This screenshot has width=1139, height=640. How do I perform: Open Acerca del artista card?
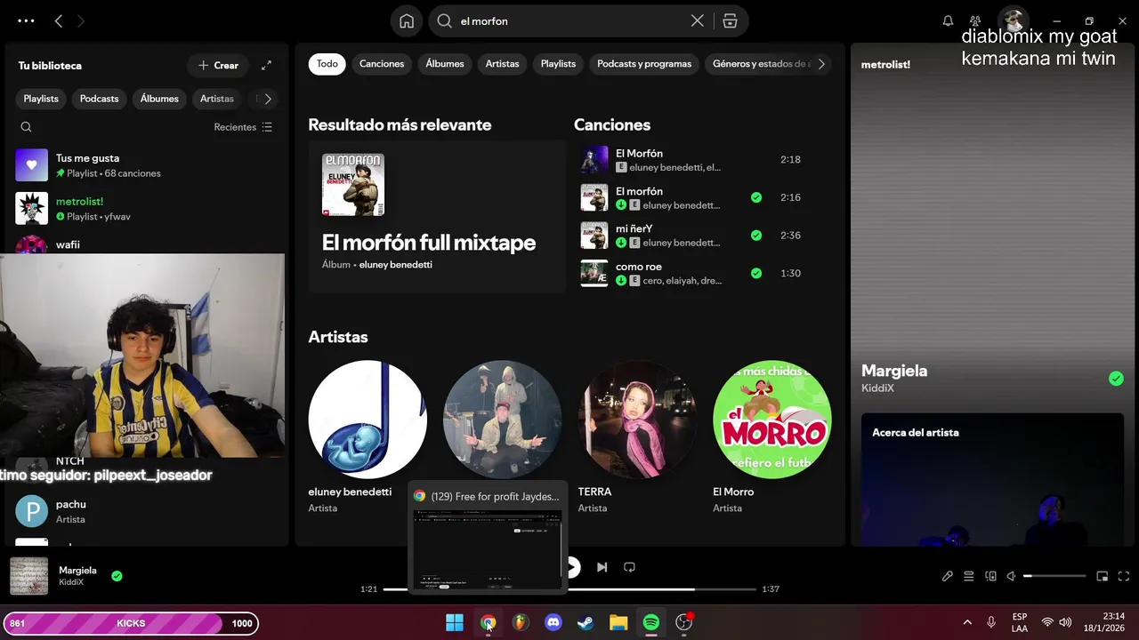[x=992, y=480]
